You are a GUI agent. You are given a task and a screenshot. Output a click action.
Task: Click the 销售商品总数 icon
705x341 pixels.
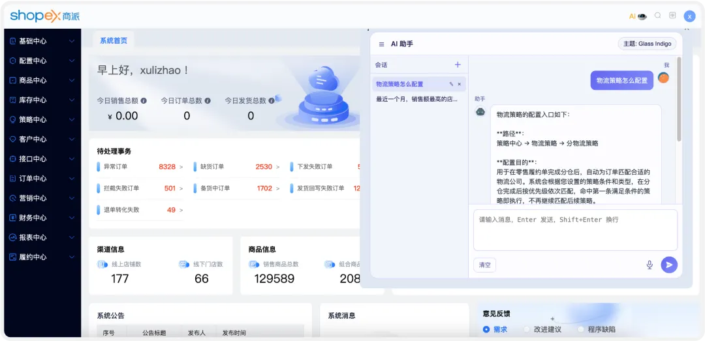click(x=254, y=265)
